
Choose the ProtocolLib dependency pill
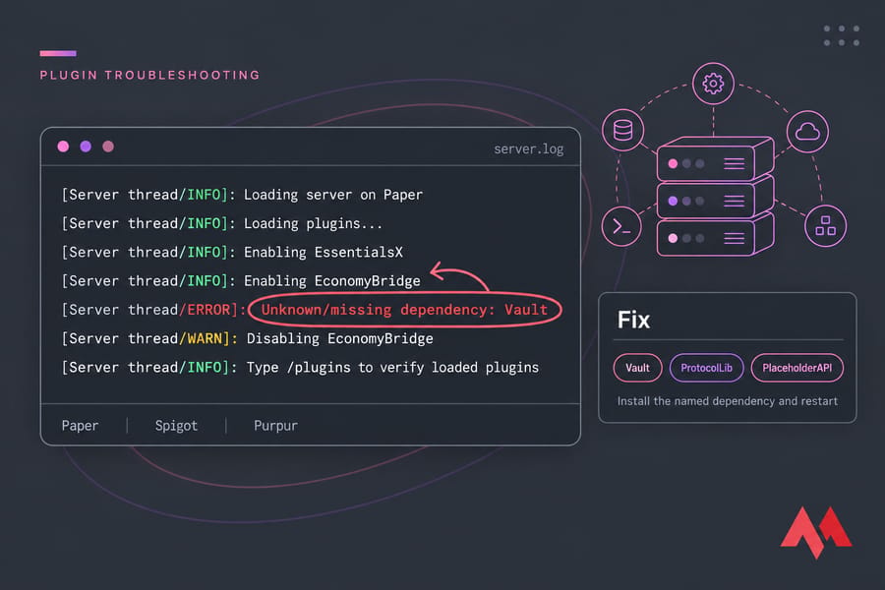click(x=707, y=368)
